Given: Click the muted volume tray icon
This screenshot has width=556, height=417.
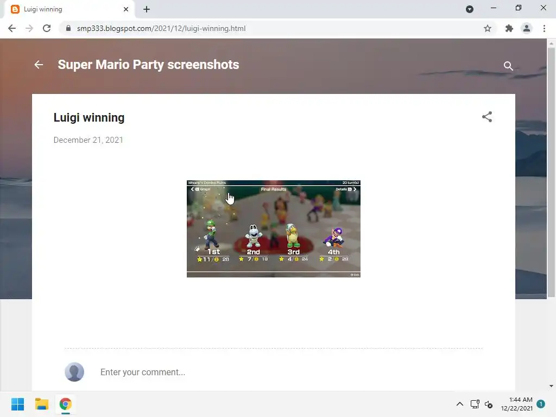Looking at the screenshot, I should point(489,404).
